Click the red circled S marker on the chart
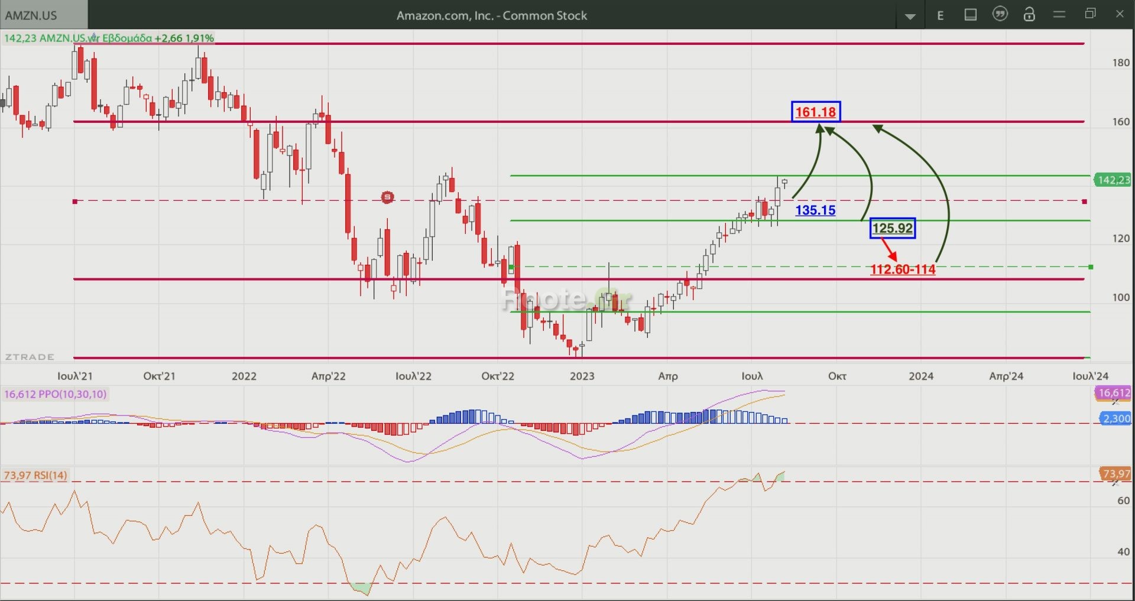 [387, 197]
